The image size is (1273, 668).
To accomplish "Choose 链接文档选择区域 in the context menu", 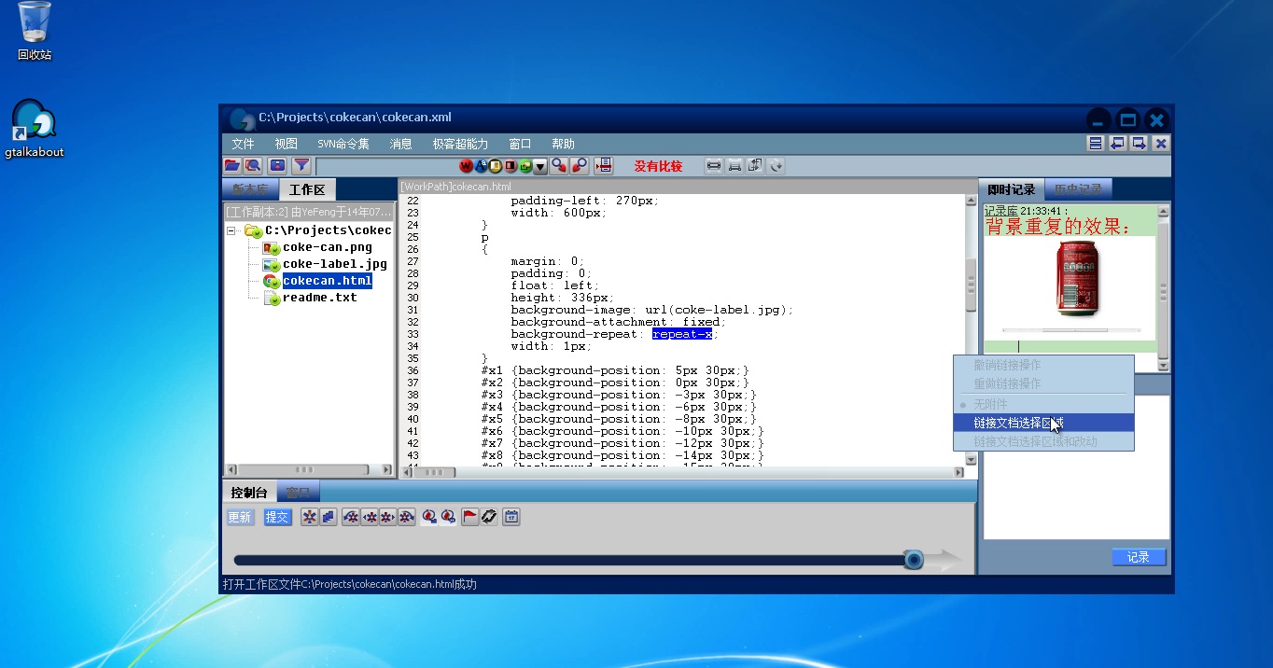I will pyautogui.click(x=1043, y=423).
